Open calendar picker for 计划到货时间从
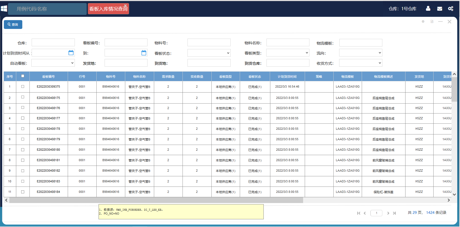The width and height of the screenshot is (460, 227). click(71, 53)
